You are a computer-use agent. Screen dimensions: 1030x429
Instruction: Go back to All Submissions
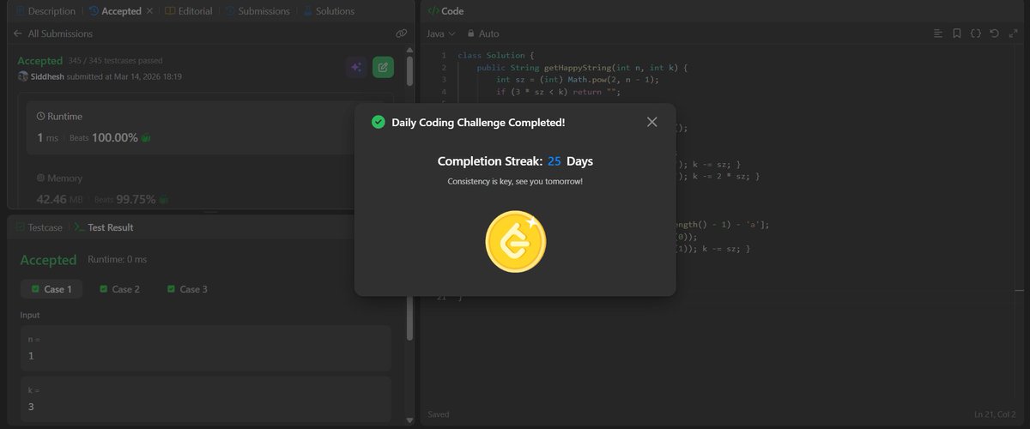click(53, 33)
